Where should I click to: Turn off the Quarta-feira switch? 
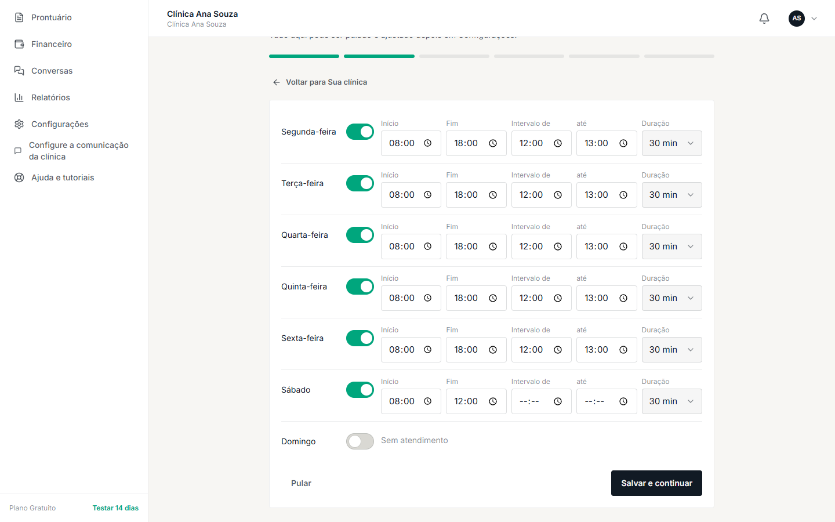click(360, 235)
